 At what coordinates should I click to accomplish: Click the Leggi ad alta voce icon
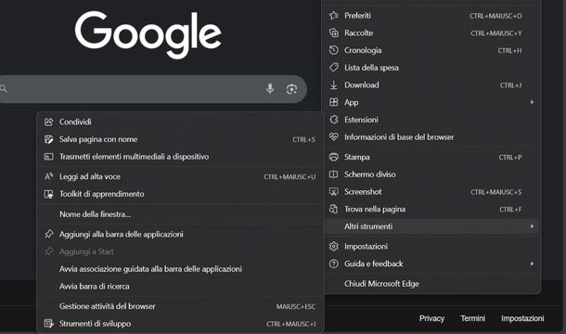49,176
